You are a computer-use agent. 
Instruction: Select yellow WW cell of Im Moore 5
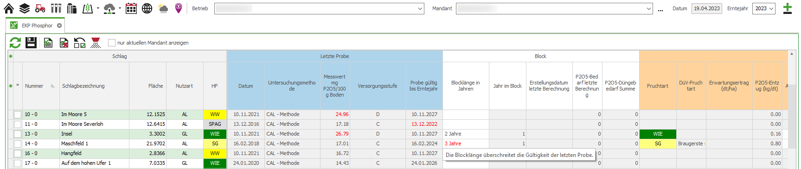[215, 115]
